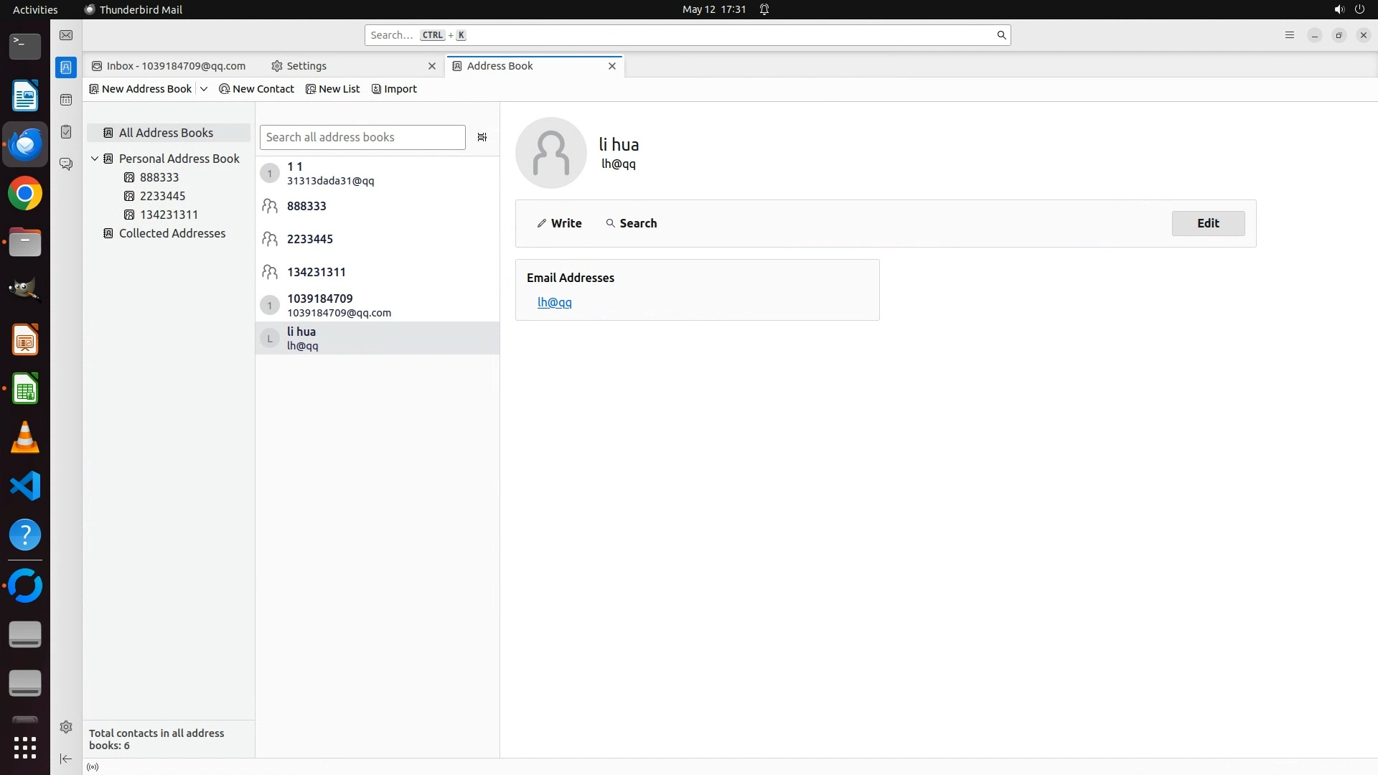Screen dimensions: 1378x775
Task: Open the list display options icon
Action: 482,137
